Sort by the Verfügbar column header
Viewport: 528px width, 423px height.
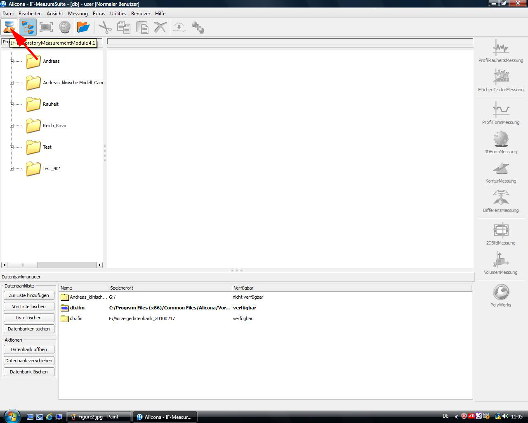[x=352, y=288]
